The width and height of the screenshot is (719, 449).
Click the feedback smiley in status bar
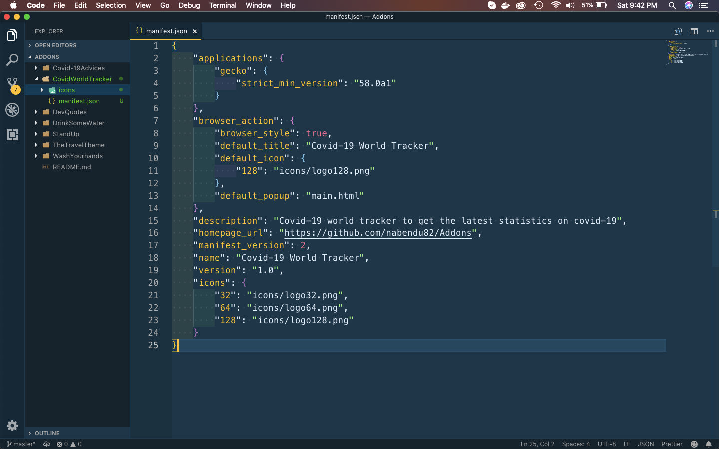694,444
